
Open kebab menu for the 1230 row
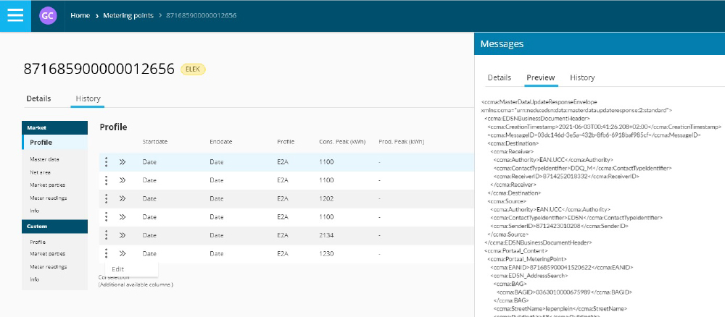pos(107,253)
